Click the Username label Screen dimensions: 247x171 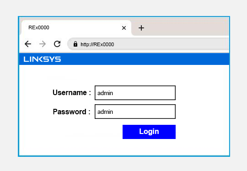tap(72, 92)
